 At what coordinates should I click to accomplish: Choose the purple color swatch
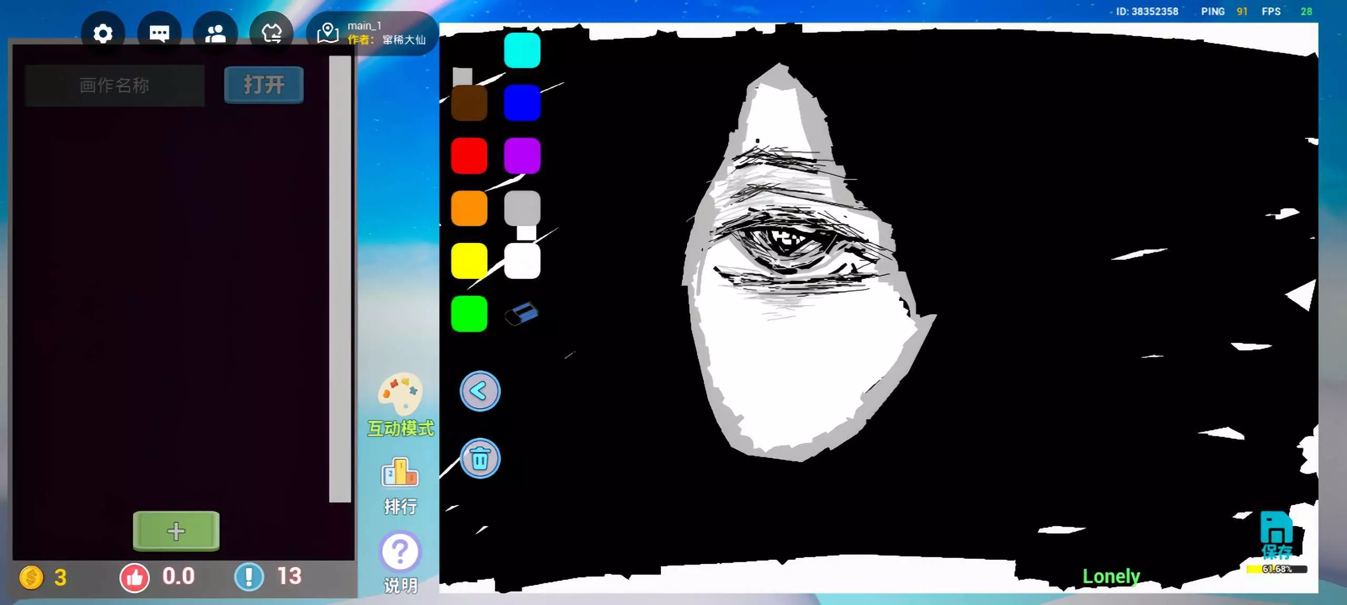522,156
